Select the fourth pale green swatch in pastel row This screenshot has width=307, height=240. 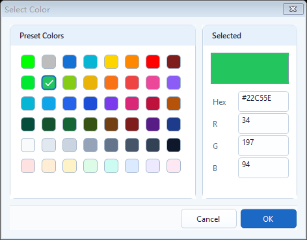coord(90,166)
